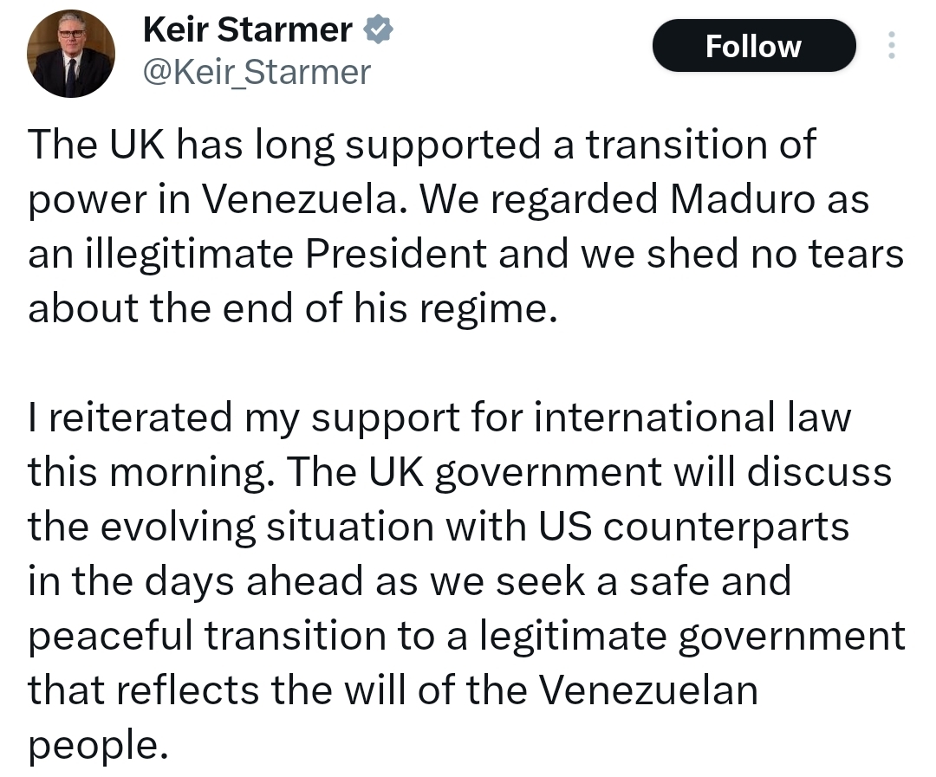Click the word "Venezuelan" in the last sentence
The height and width of the screenshot is (777, 936).
pos(648,690)
